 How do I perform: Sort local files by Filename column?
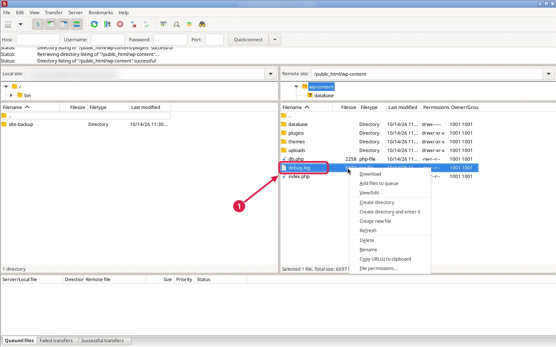(x=30, y=107)
